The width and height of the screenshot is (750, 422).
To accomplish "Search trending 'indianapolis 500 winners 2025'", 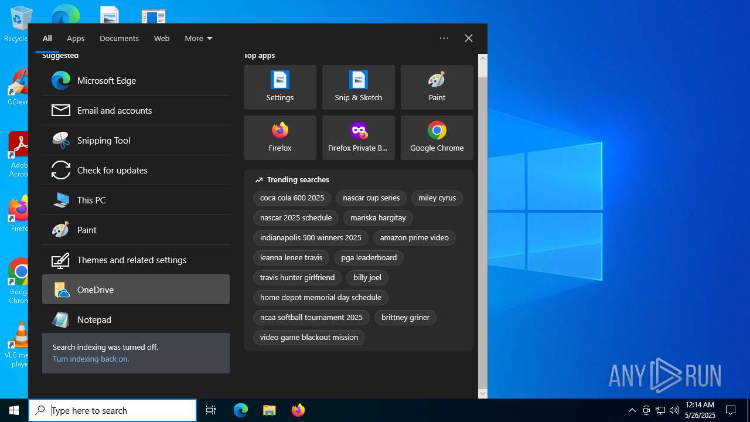I will [x=311, y=238].
